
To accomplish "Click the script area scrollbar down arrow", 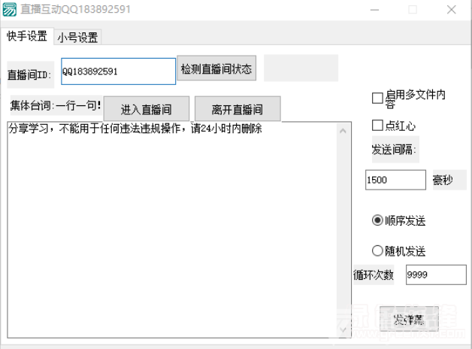I will pos(344,329).
